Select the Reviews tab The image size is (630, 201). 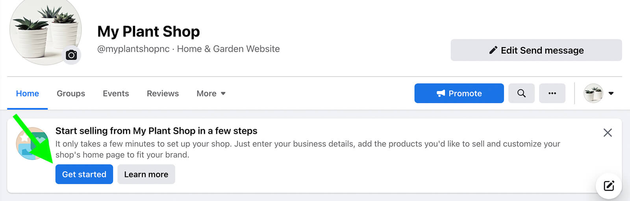coord(163,93)
